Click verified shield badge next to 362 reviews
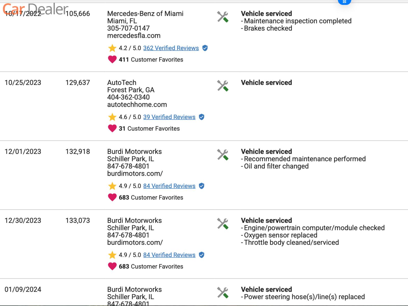The height and width of the screenshot is (306, 408). coord(205,48)
